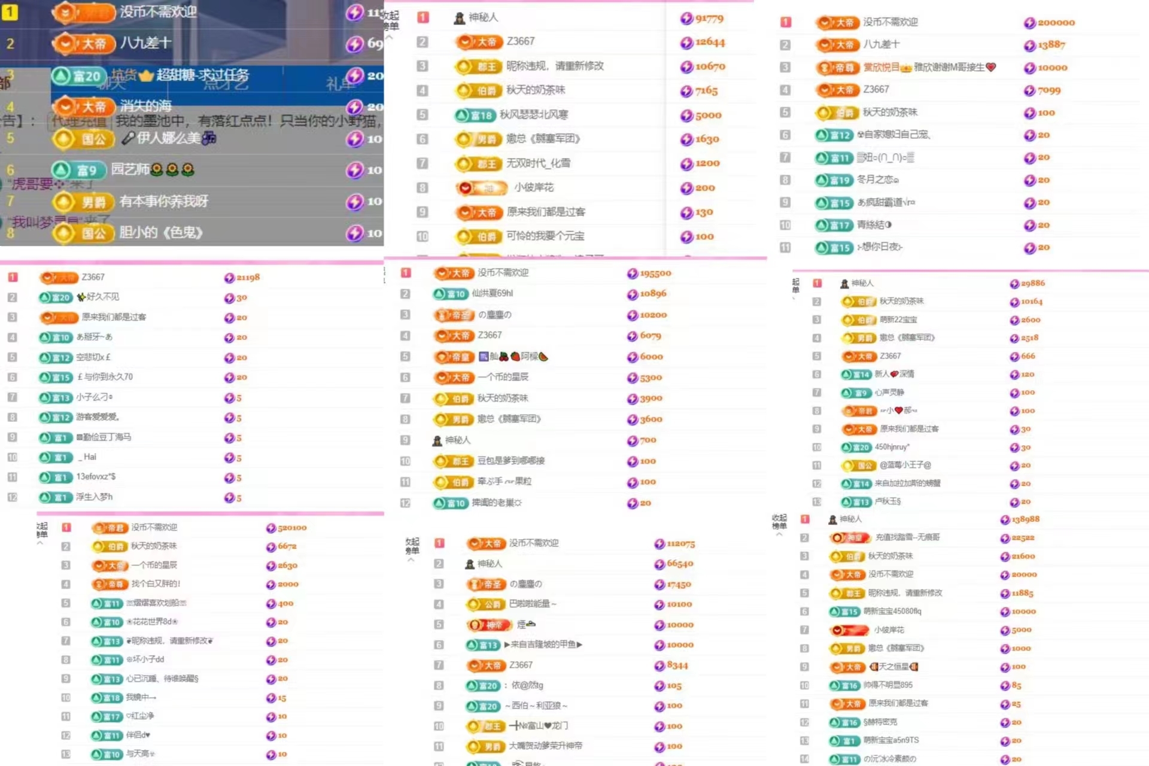The image size is (1149, 766).
Task: Click the coin icon next to 112075
Action: coord(659,543)
